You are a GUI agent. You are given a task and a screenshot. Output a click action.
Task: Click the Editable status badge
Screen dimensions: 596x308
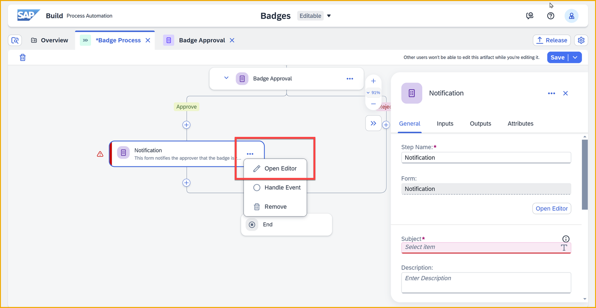click(x=310, y=16)
